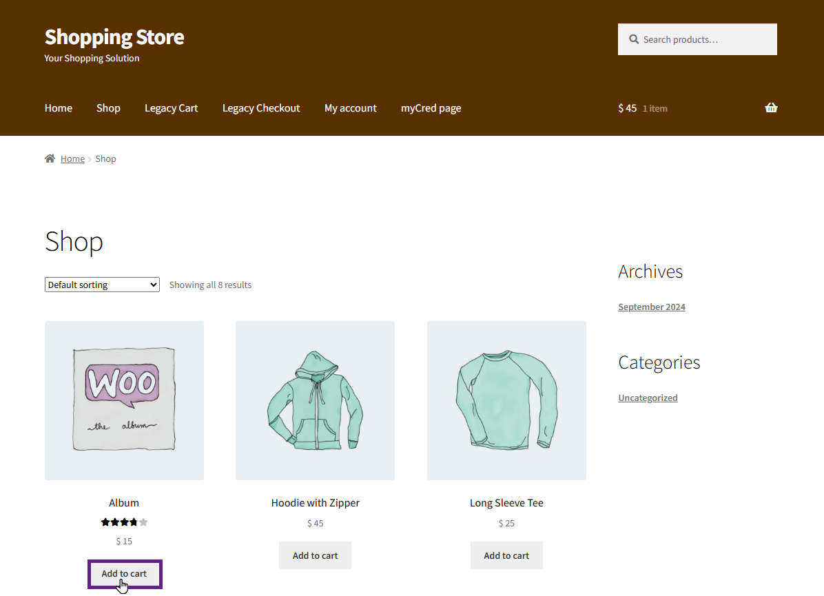Go to the Legacy Cart page

[x=171, y=108]
